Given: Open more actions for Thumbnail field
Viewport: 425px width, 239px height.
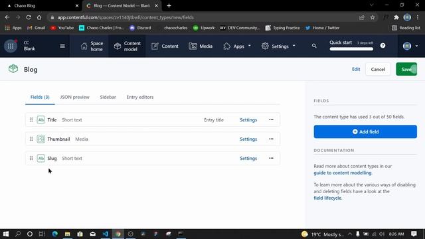Looking at the screenshot, I should [x=271, y=139].
